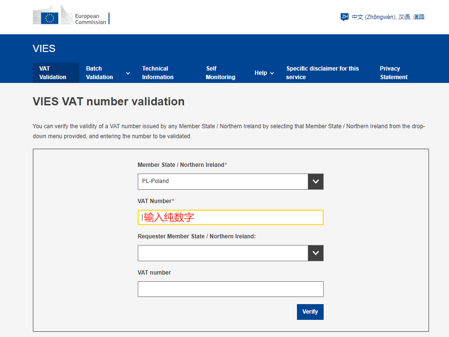Screen dimensions: 449x337
Task: Click the Requester Member State arrow button
Action: [316, 253]
